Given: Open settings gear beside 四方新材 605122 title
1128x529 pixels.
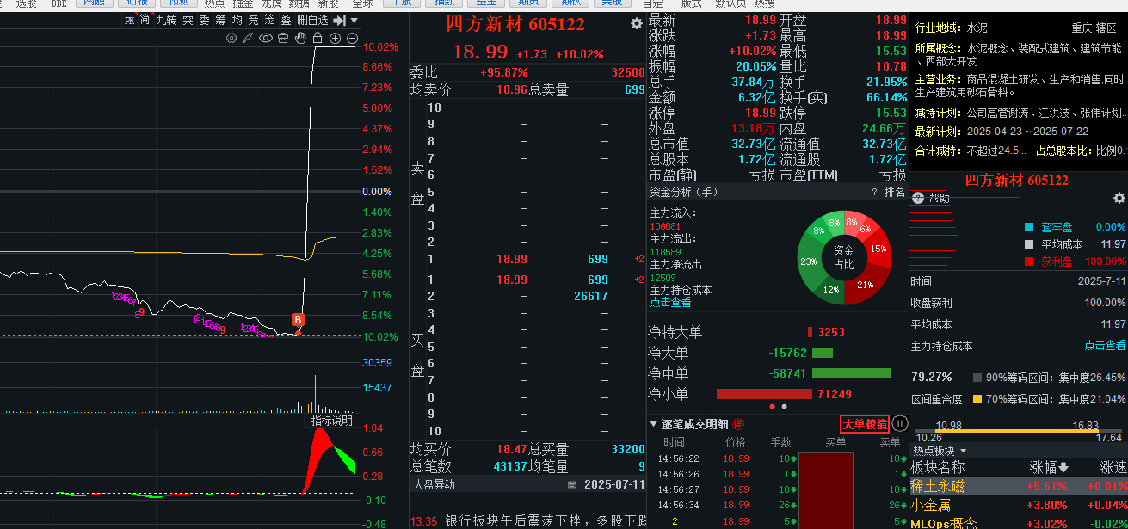Looking at the screenshot, I should point(636,24).
